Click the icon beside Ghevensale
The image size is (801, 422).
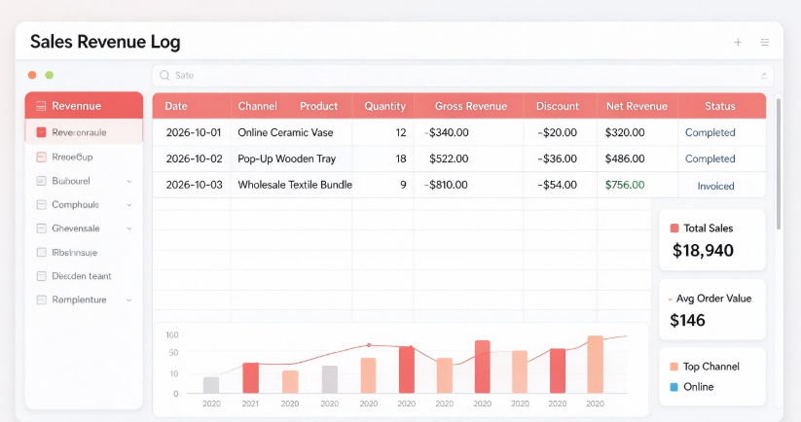[42, 229]
